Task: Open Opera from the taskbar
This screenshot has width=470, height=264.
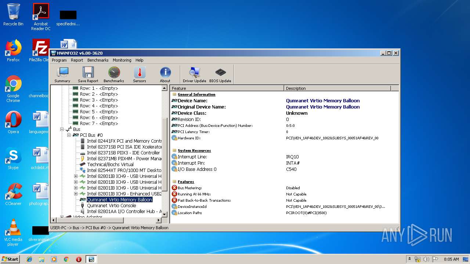Action: 79,259
